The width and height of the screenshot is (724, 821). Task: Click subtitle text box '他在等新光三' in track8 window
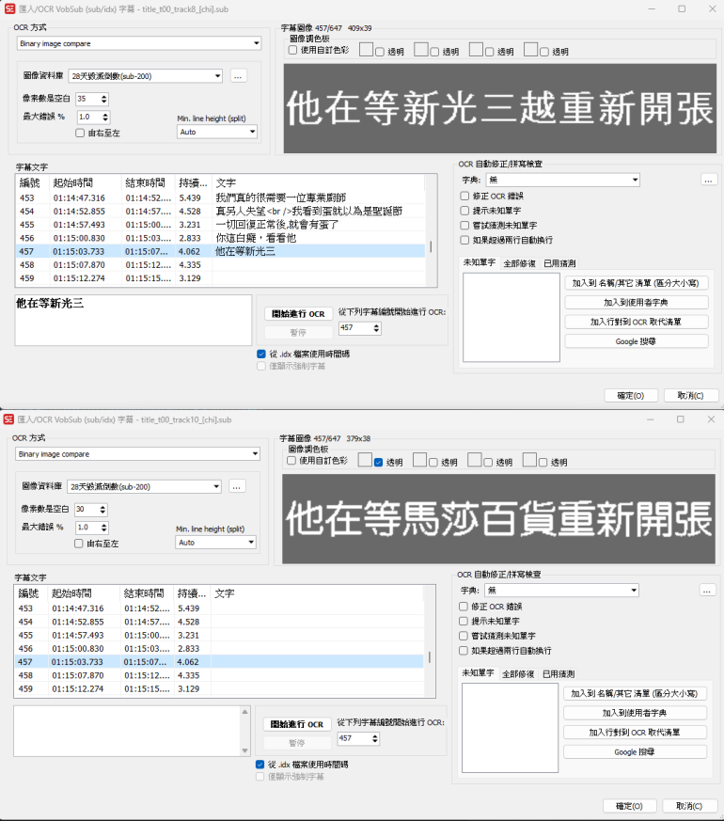[134, 320]
